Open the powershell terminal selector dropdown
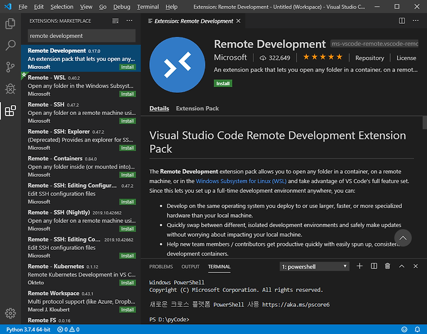 [x=314, y=266]
